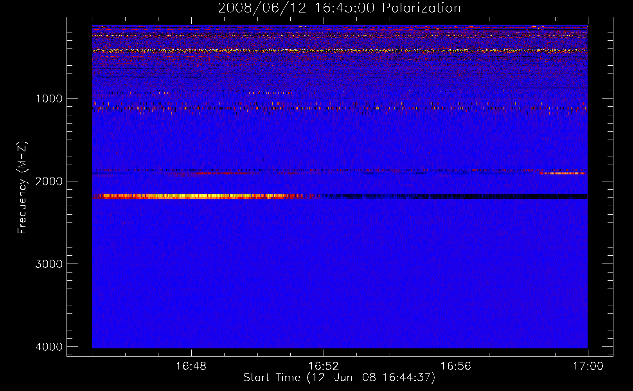Click the 2000 frequency tick label
This screenshot has height=391, width=633.
click(49, 181)
